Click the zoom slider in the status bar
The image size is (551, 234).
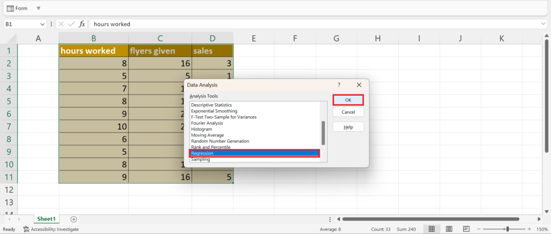coord(507,229)
